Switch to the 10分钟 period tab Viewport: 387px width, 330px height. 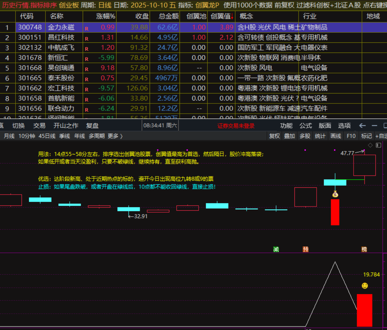coord(27,136)
